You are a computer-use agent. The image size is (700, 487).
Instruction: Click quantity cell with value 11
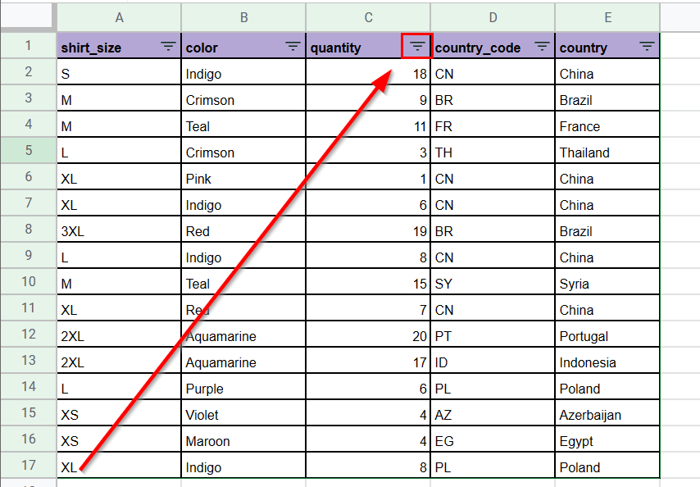(368, 124)
